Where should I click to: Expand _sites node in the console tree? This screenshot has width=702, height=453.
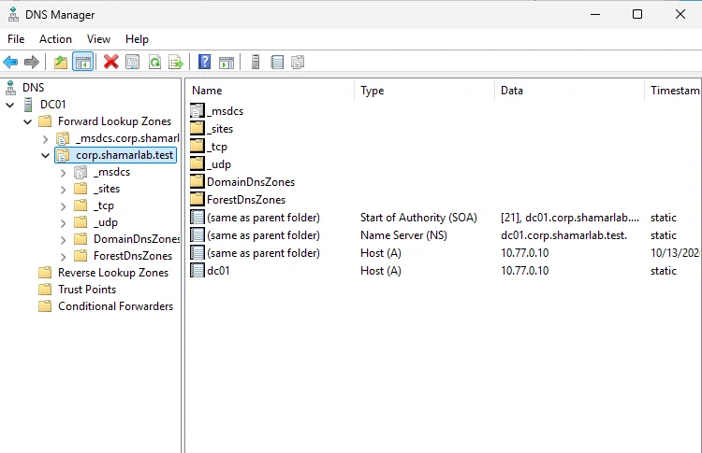pyautogui.click(x=63, y=190)
